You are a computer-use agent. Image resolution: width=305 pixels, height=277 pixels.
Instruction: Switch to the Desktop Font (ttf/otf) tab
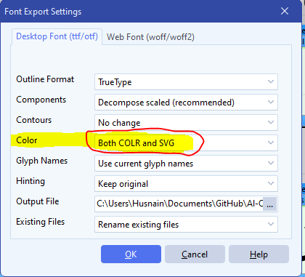point(57,36)
